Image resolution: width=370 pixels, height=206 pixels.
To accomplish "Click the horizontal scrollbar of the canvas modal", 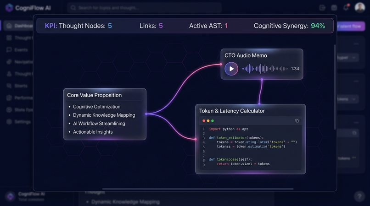I will pyautogui.click(x=198, y=189).
